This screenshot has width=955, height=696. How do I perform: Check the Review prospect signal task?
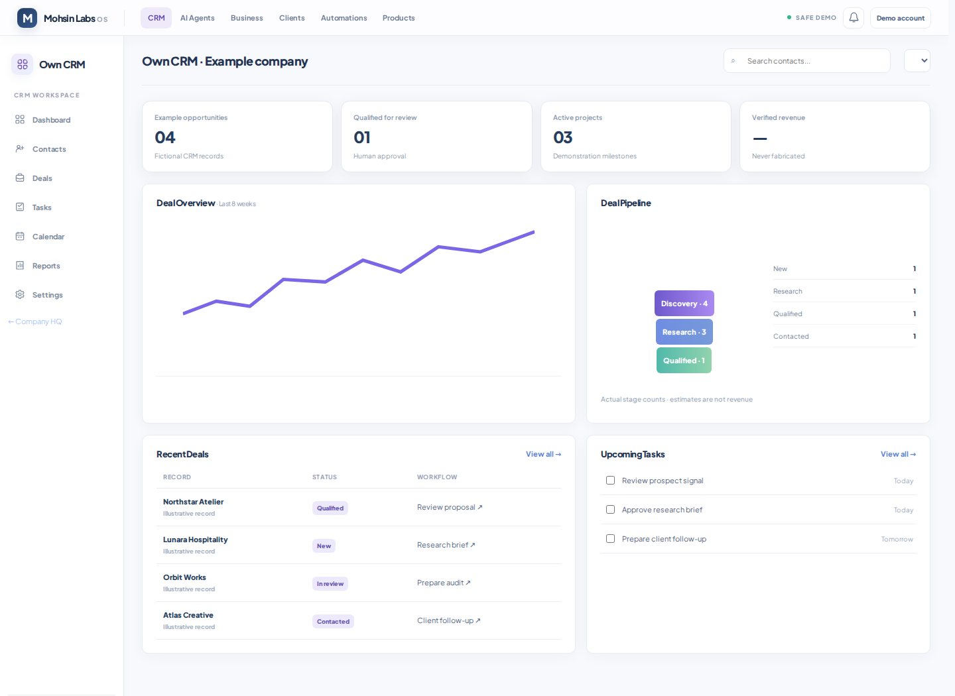pyautogui.click(x=610, y=481)
